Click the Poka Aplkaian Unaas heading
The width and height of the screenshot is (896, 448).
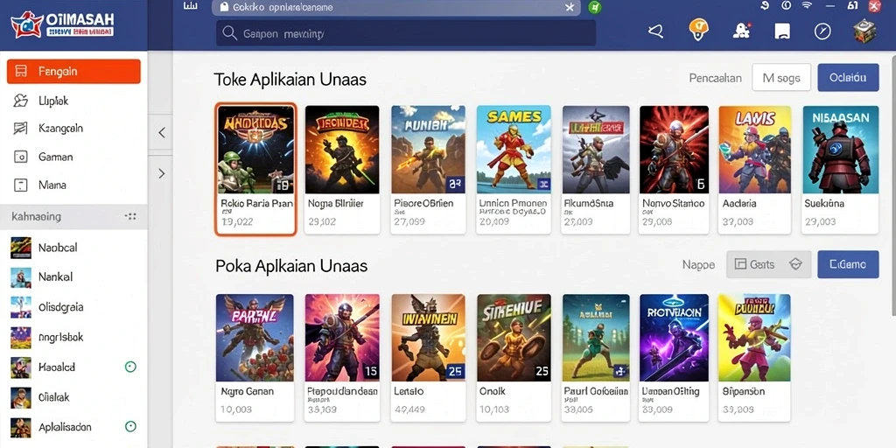coord(291,266)
